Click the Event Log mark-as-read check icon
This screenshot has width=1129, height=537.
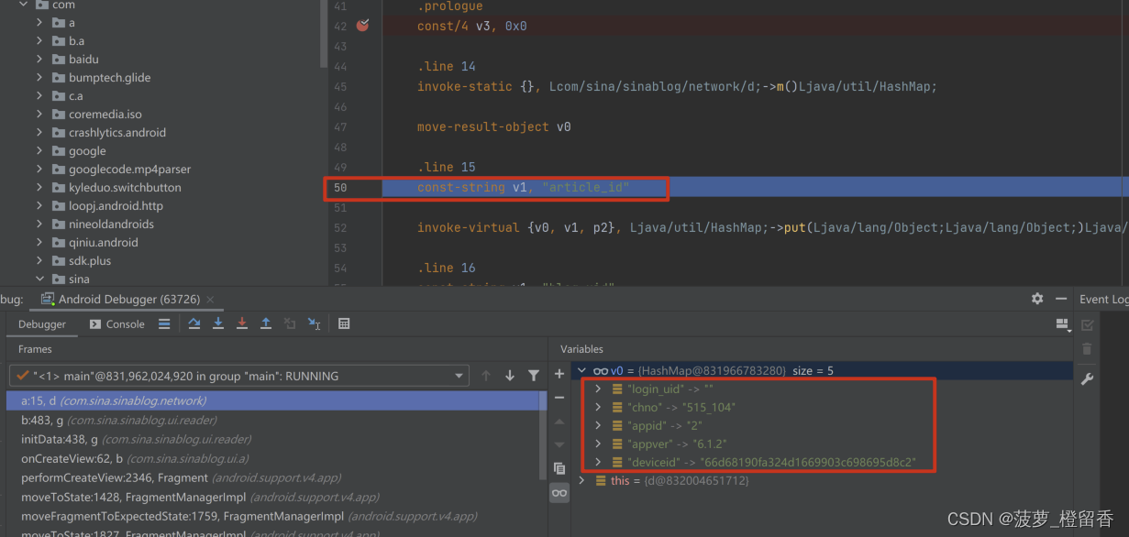1088,324
